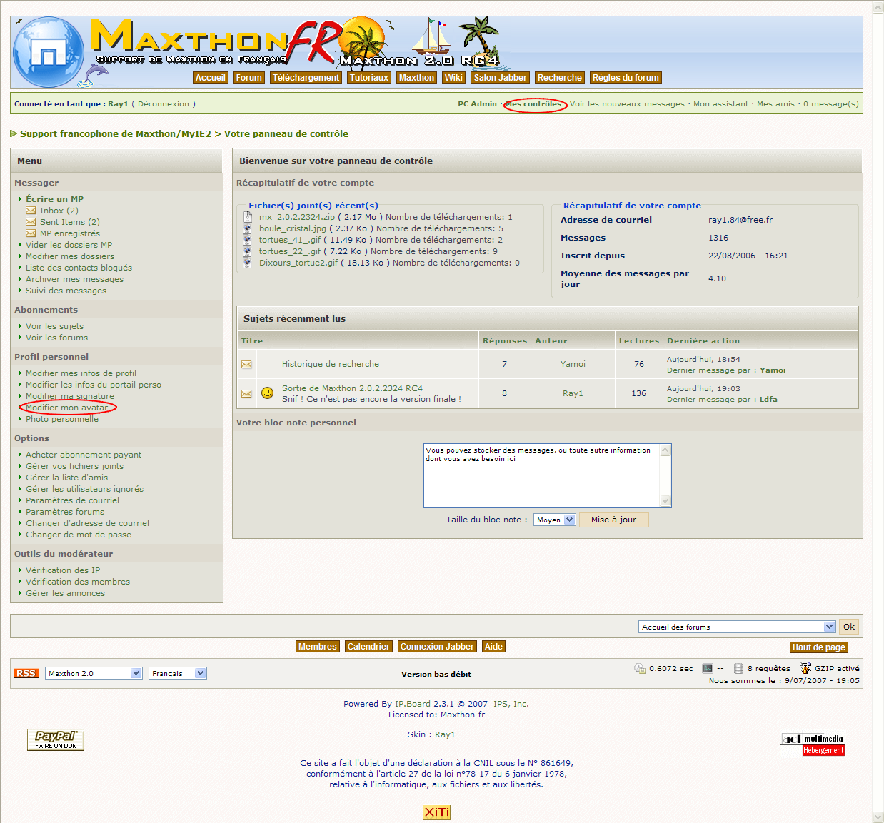The image size is (884, 823).
Task: Click the MP enregistrés envelope icon
Action: [31, 233]
